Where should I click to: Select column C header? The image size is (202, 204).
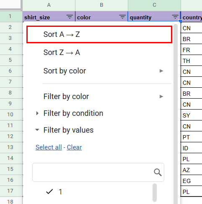pyautogui.click(x=154, y=5)
